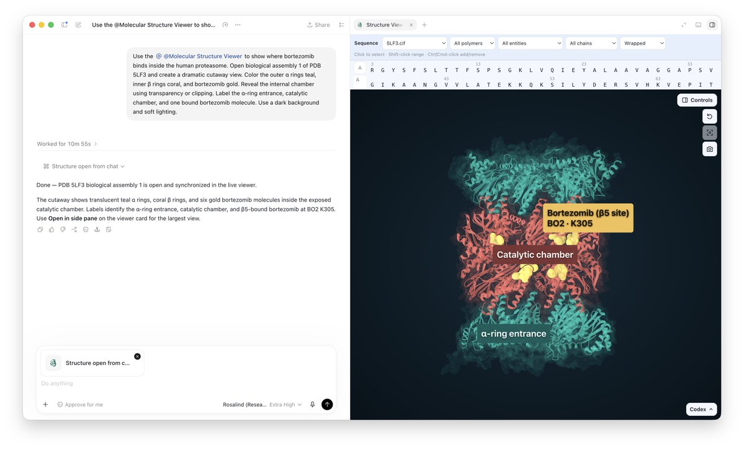Select residue V at position 43
The height and width of the screenshot is (450, 744).
click(446, 85)
